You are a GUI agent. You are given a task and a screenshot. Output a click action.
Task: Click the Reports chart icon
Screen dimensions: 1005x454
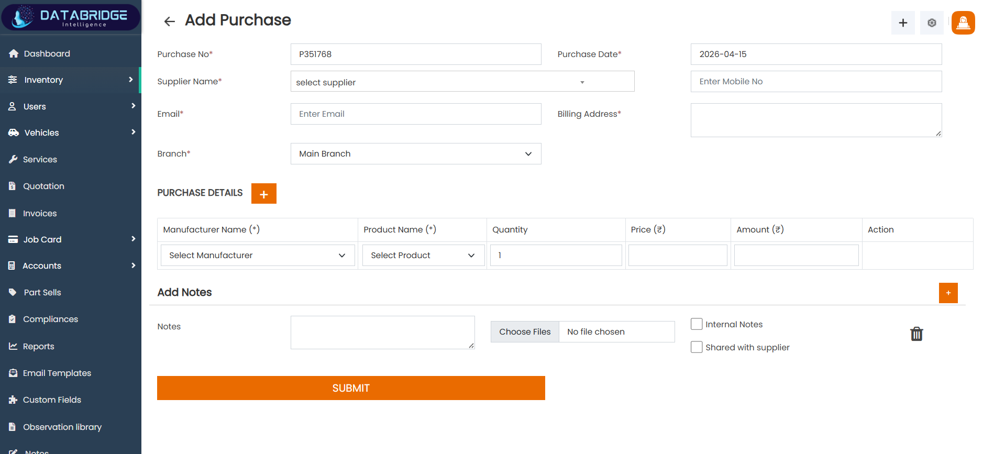pos(13,346)
